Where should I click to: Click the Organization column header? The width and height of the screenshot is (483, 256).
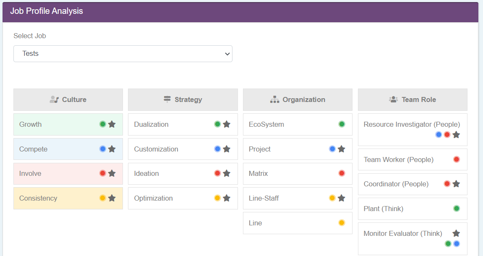click(x=298, y=99)
